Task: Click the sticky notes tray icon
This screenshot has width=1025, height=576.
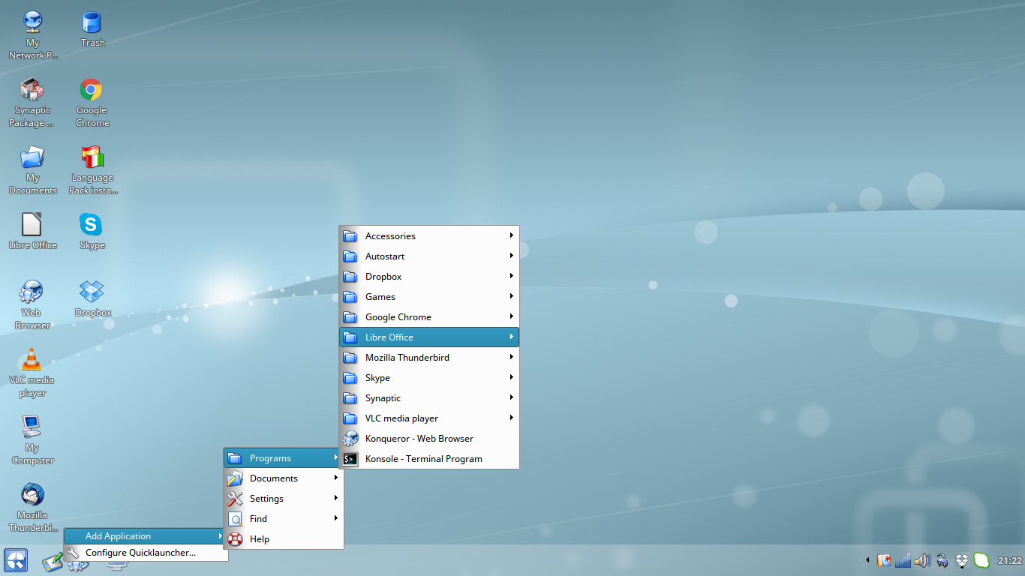Action: click(884, 560)
